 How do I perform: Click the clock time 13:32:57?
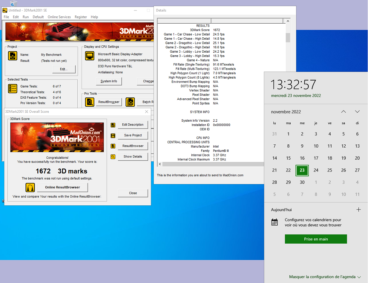coord(293,85)
